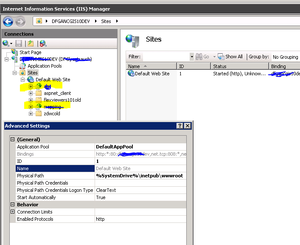Go back with the blue Back arrow

pyautogui.click(x=8, y=21)
